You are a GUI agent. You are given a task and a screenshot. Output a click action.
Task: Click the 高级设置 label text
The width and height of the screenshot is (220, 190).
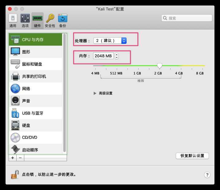click(106, 93)
